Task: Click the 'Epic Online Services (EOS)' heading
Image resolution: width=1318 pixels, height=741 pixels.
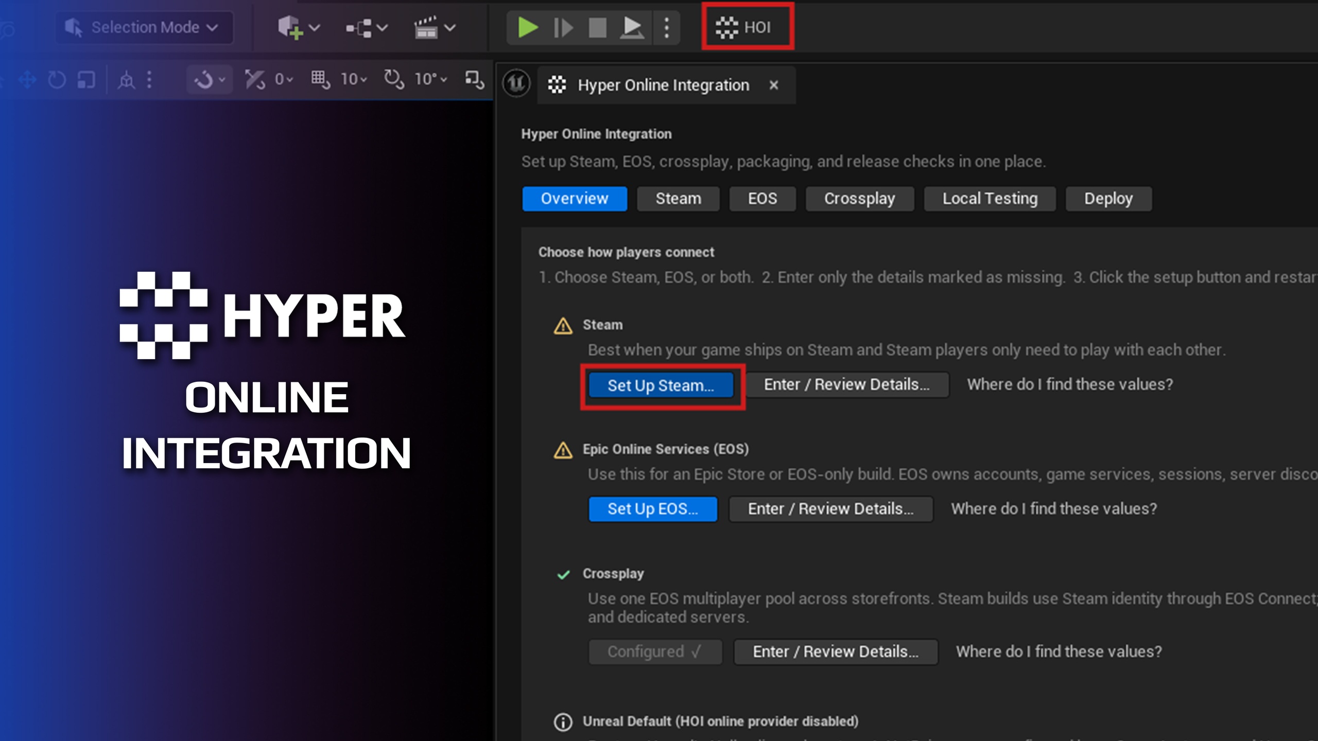Action: tap(666, 449)
